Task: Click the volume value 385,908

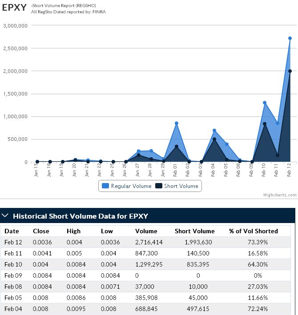Action: [146, 298]
